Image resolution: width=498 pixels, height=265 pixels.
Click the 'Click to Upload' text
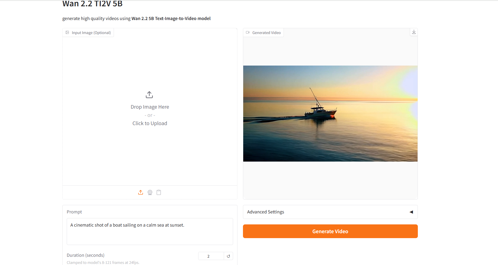pyautogui.click(x=150, y=123)
